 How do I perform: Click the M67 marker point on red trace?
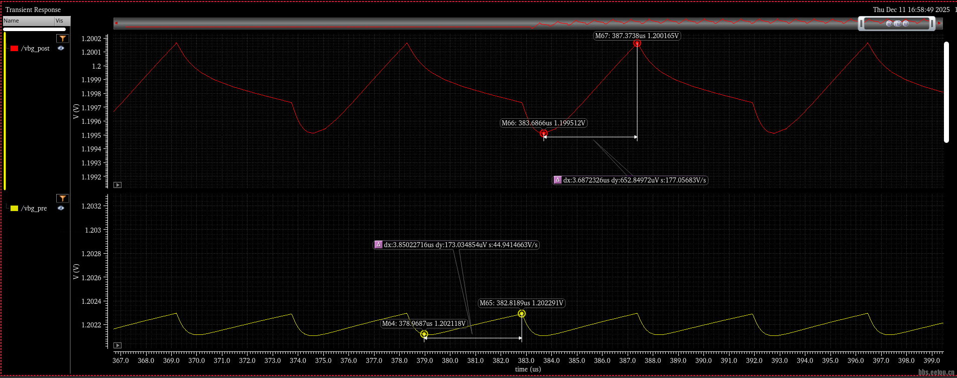tap(637, 44)
